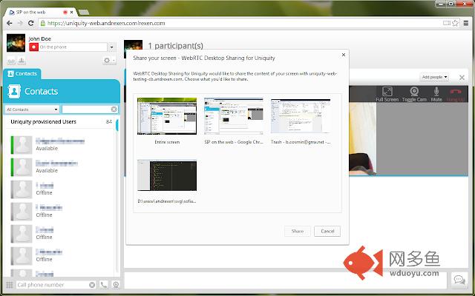Open the settings gear menu

click(108, 61)
